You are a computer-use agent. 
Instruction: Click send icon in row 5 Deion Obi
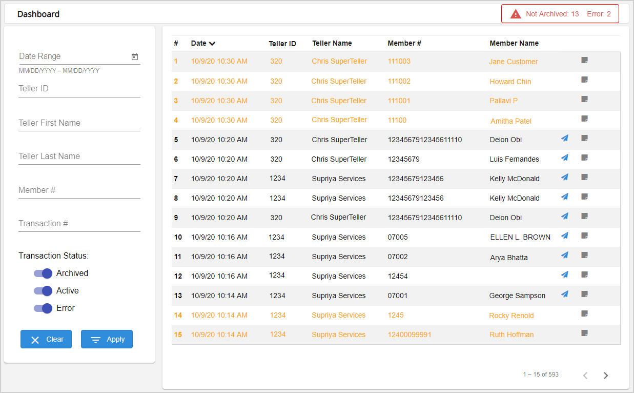[565, 139]
